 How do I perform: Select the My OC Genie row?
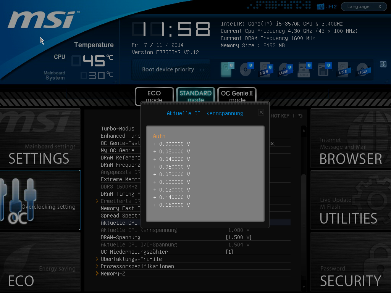(121, 150)
